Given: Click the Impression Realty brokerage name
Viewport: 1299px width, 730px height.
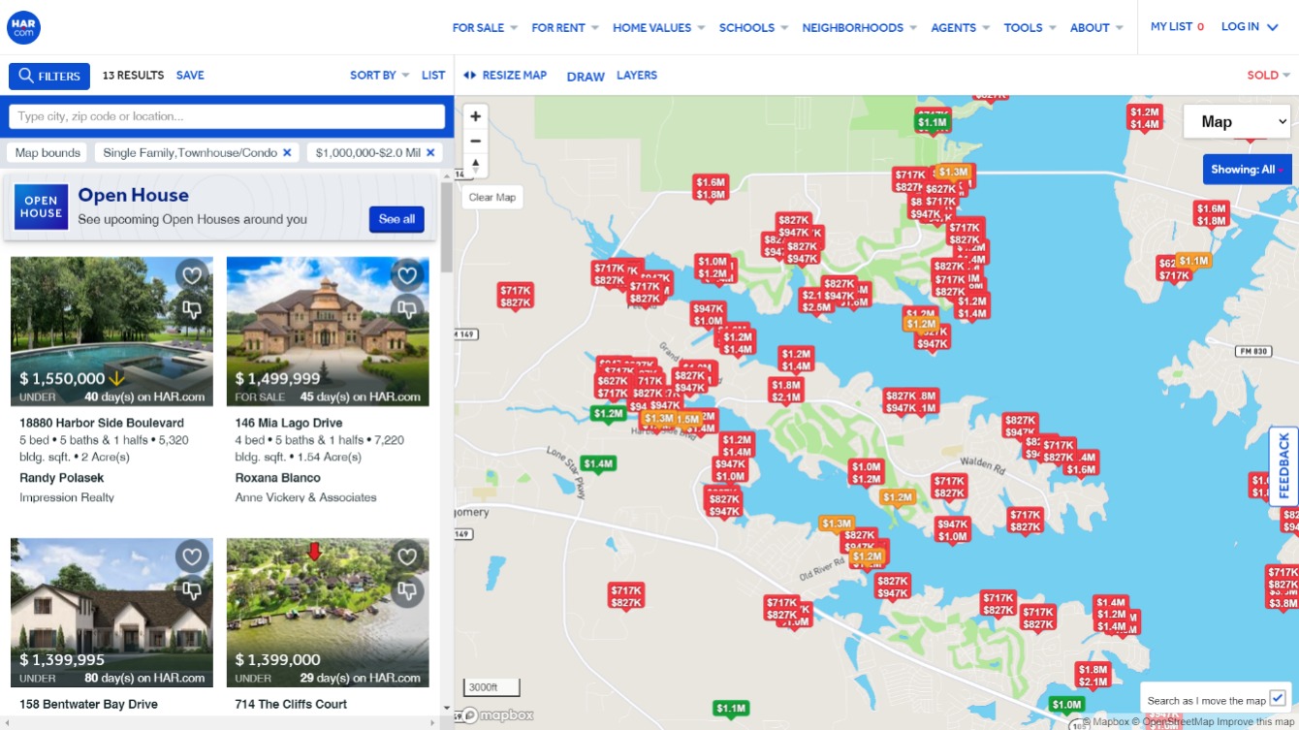Looking at the screenshot, I should click(67, 497).
